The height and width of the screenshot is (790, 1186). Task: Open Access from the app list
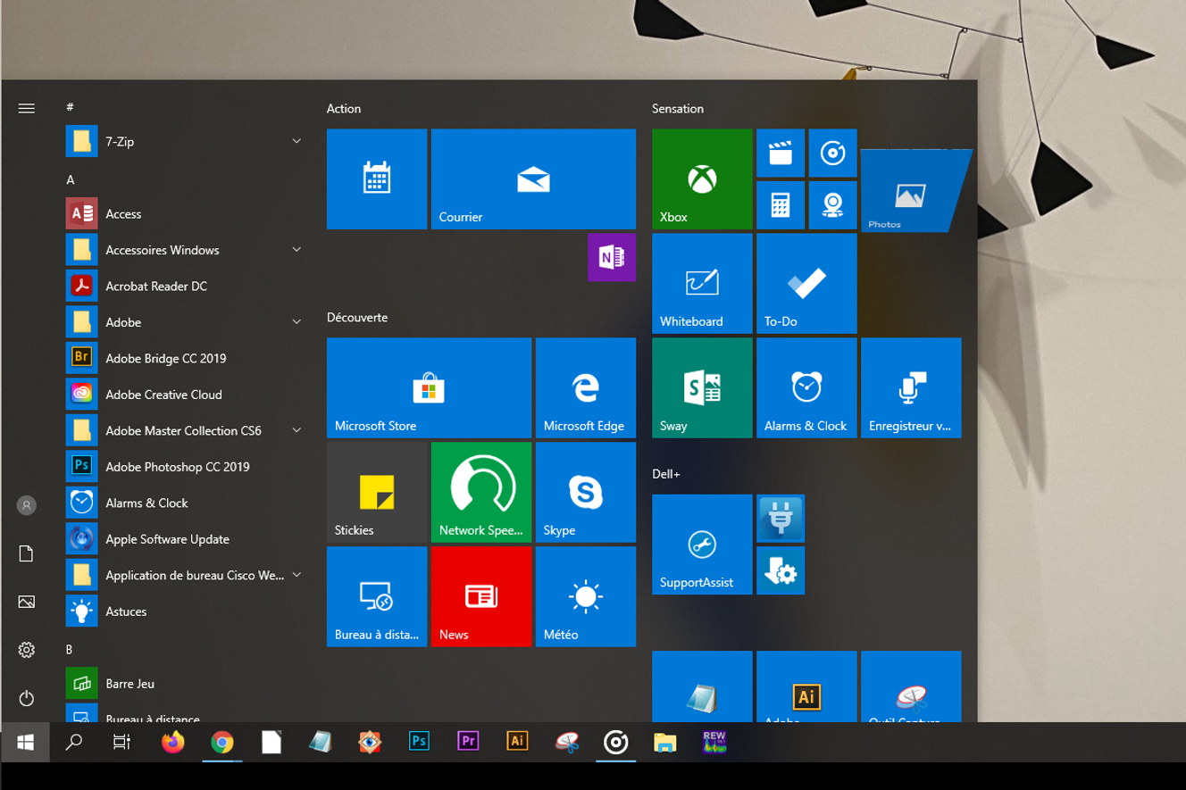coord(186,213)
